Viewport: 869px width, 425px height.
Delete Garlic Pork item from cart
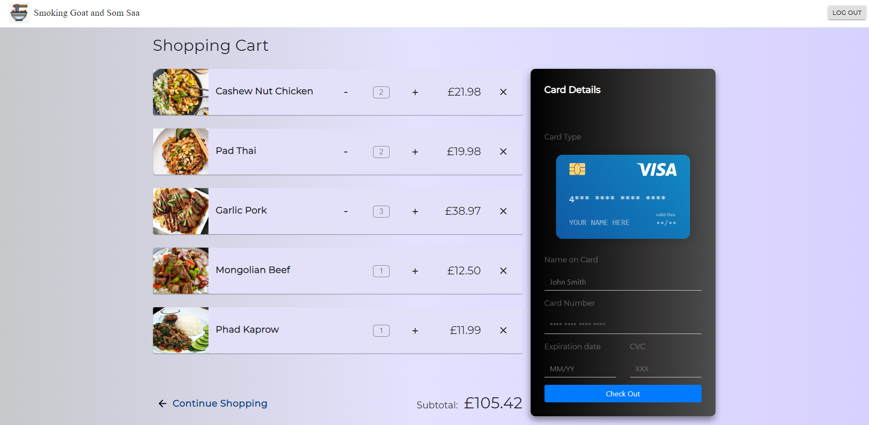[x=503, y=211]
